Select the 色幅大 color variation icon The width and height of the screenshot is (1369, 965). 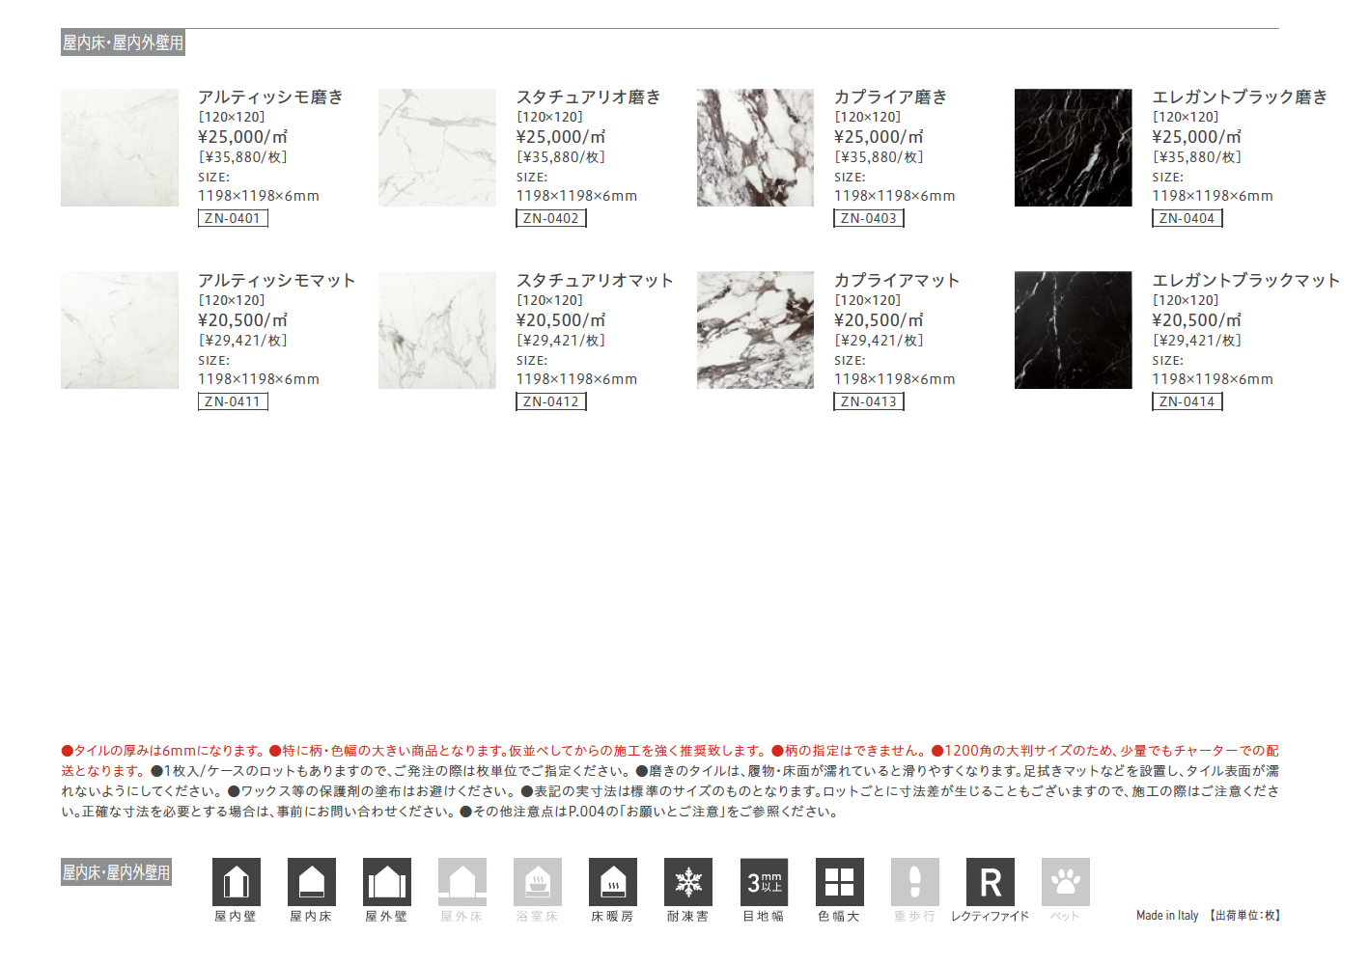839,882
